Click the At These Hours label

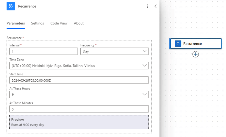pyautogui.click(x=20, y=89)
